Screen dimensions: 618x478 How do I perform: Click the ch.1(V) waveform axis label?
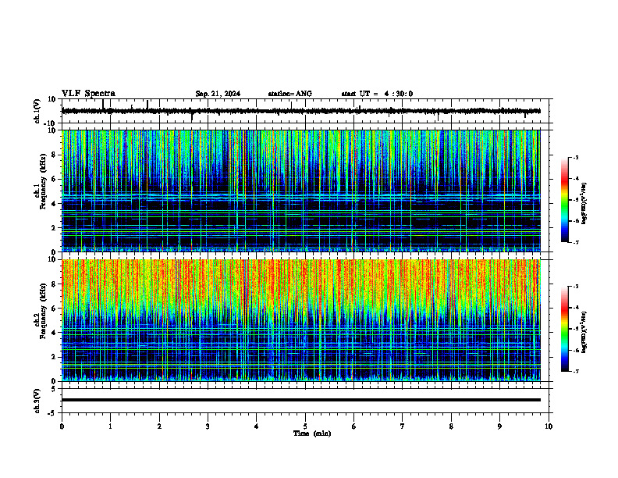[x=37, y=111]
